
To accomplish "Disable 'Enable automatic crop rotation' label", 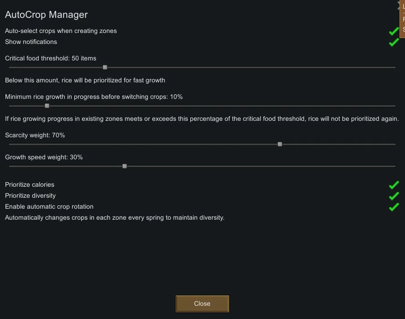I will point(49,207).
